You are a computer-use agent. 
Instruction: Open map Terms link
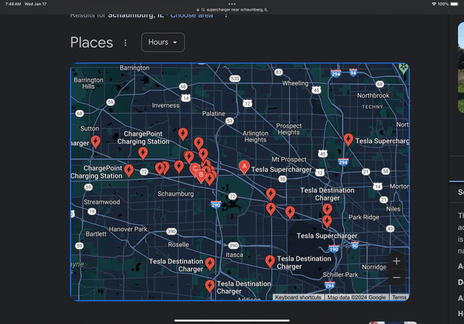point(399,297)
